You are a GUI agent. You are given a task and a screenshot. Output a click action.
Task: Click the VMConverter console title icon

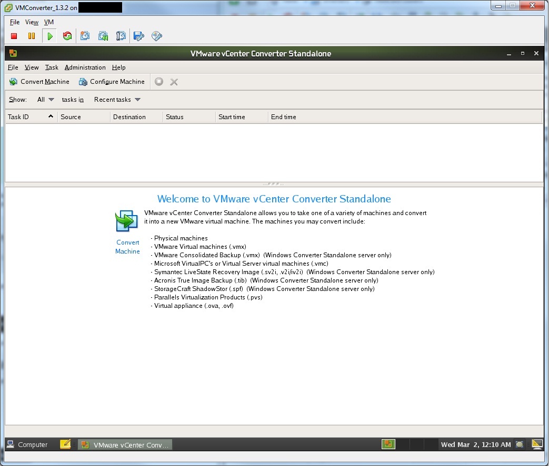tap(8, 7)
